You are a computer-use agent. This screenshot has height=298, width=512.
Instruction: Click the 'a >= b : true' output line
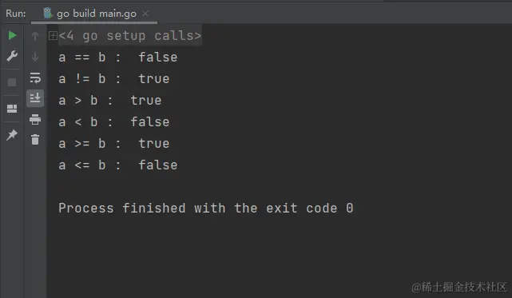(114, 144)
